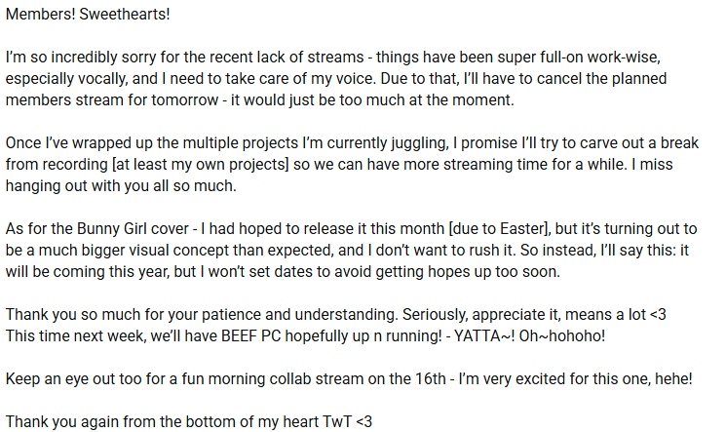Image resolution: width=726 pixels, height=432 pixels.
Task: Click the bracketed '[due to Easter]' text
Action: [x=499, y=229]
